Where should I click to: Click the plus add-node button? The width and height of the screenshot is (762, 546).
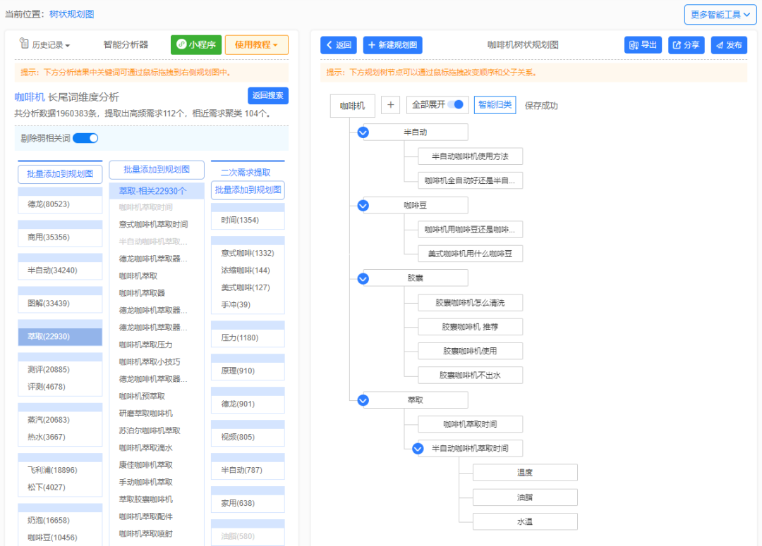(x=390, y=105)
